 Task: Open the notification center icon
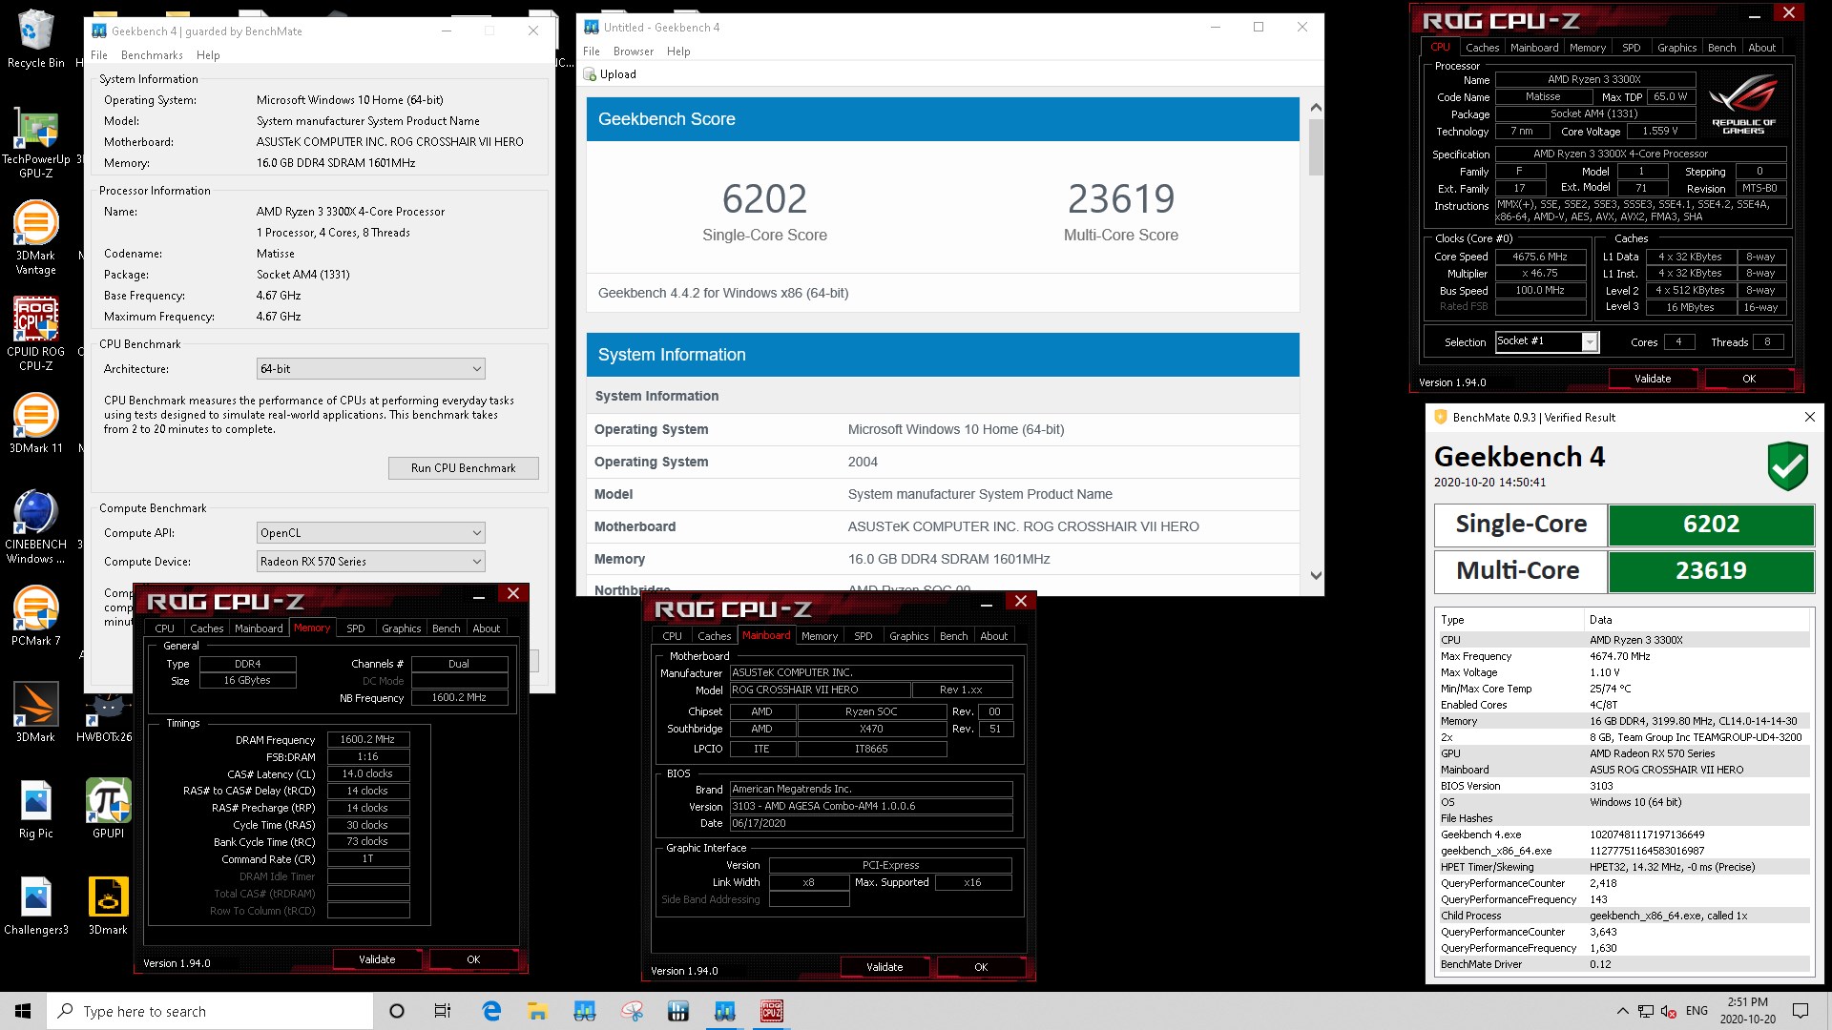pos(1801,1011)
